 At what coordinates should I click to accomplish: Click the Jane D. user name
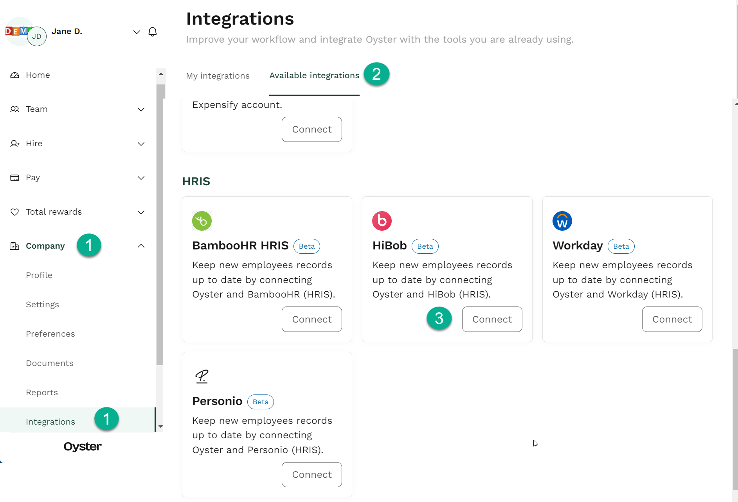click(67, 31)
